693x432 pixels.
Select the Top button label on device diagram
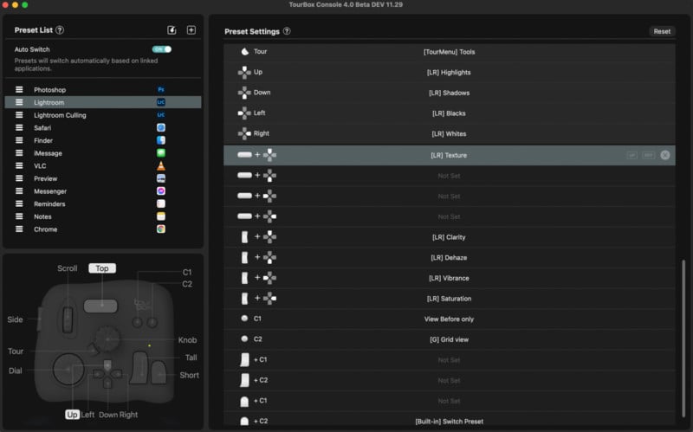[x=102, y=268]
